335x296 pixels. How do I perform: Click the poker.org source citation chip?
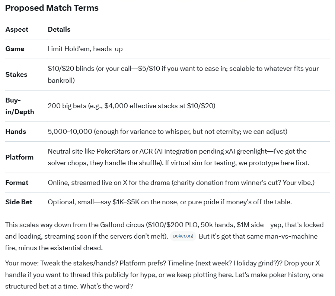183,236
